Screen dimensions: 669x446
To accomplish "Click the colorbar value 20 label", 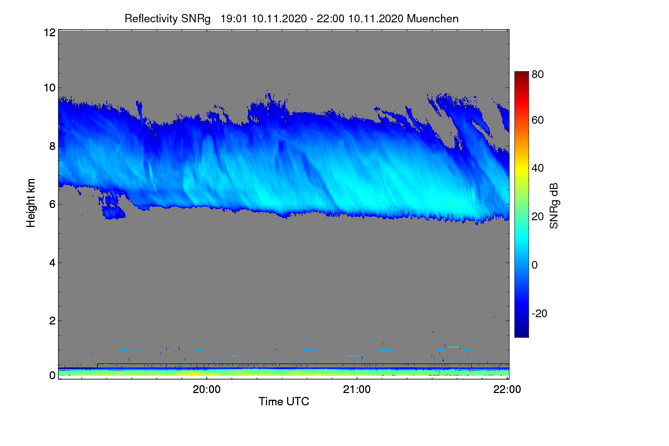I will click(x=537, y=216).
